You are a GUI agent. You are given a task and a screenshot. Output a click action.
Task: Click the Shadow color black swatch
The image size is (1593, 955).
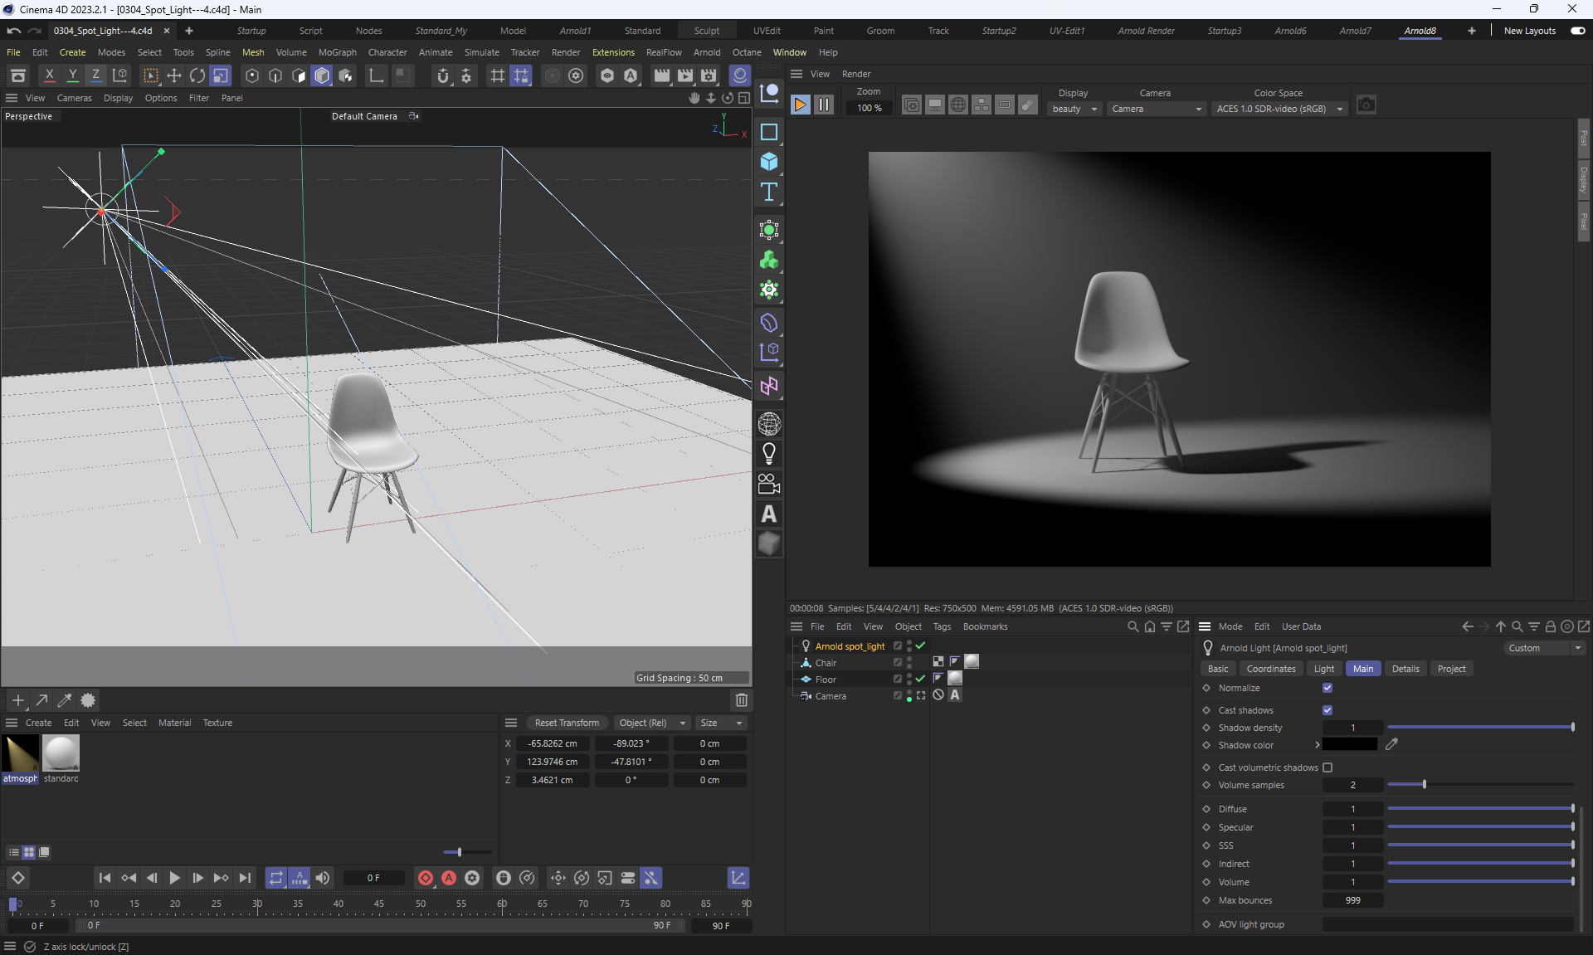point(1349,745)
